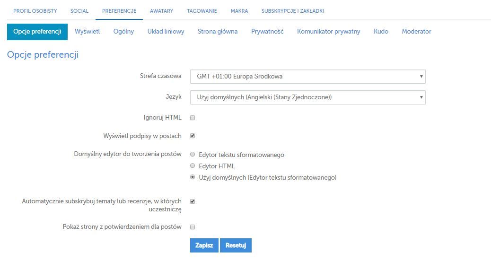Open the Profil osobisty tab
This screenshot has width=491, height=261.
[35, 11]
